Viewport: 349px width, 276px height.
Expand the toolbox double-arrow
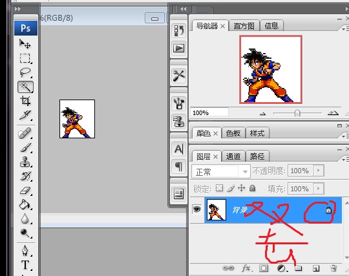coord(17,9)
